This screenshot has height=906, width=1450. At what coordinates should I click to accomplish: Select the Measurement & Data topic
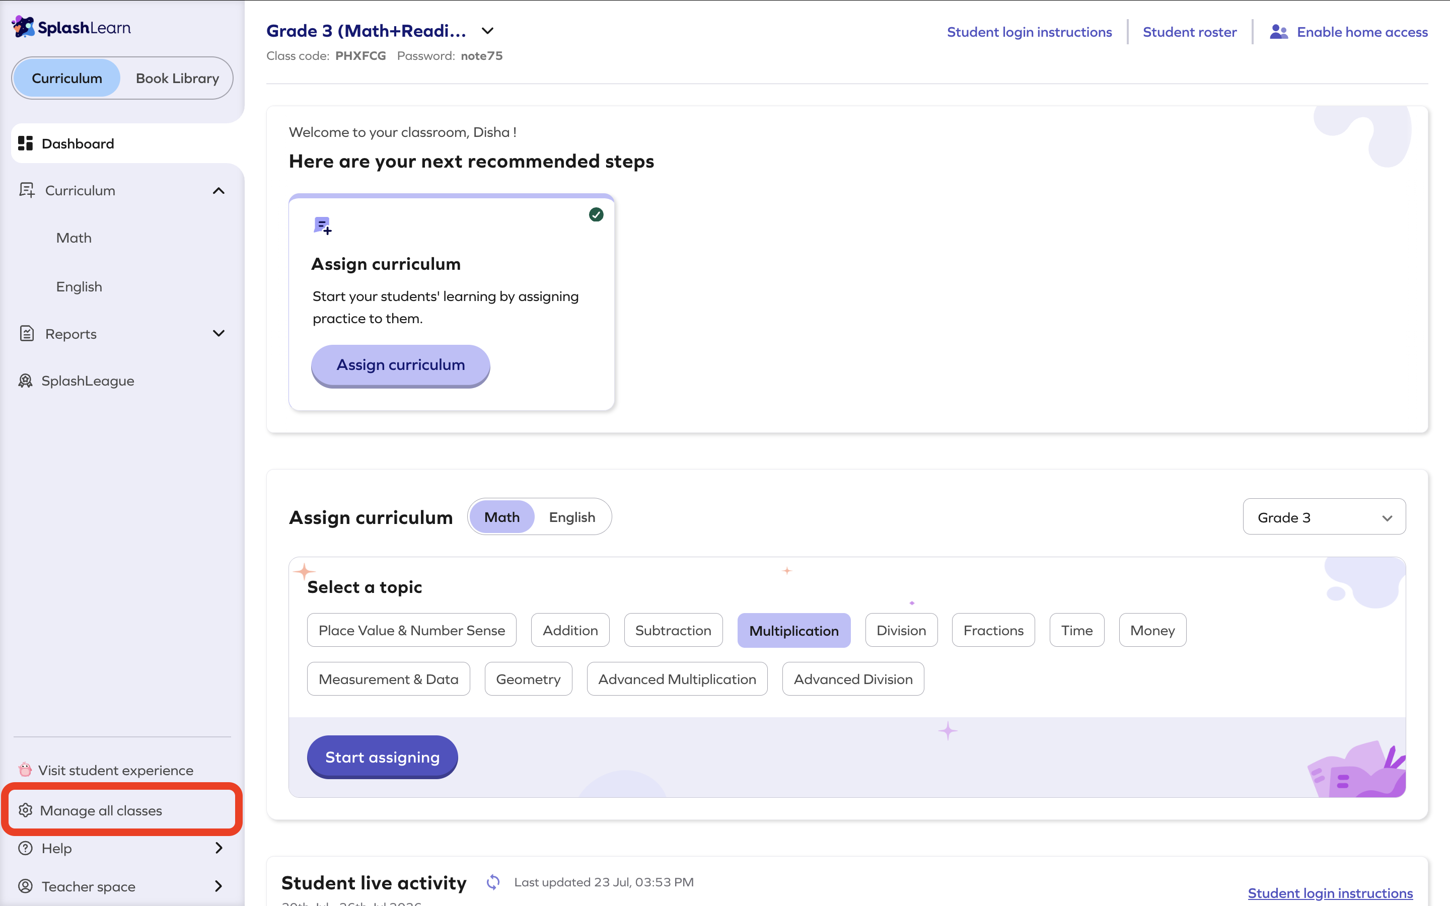[x=388, y=679]
